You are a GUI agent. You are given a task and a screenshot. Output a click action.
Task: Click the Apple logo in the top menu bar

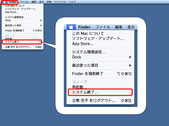tap(5, 2)
